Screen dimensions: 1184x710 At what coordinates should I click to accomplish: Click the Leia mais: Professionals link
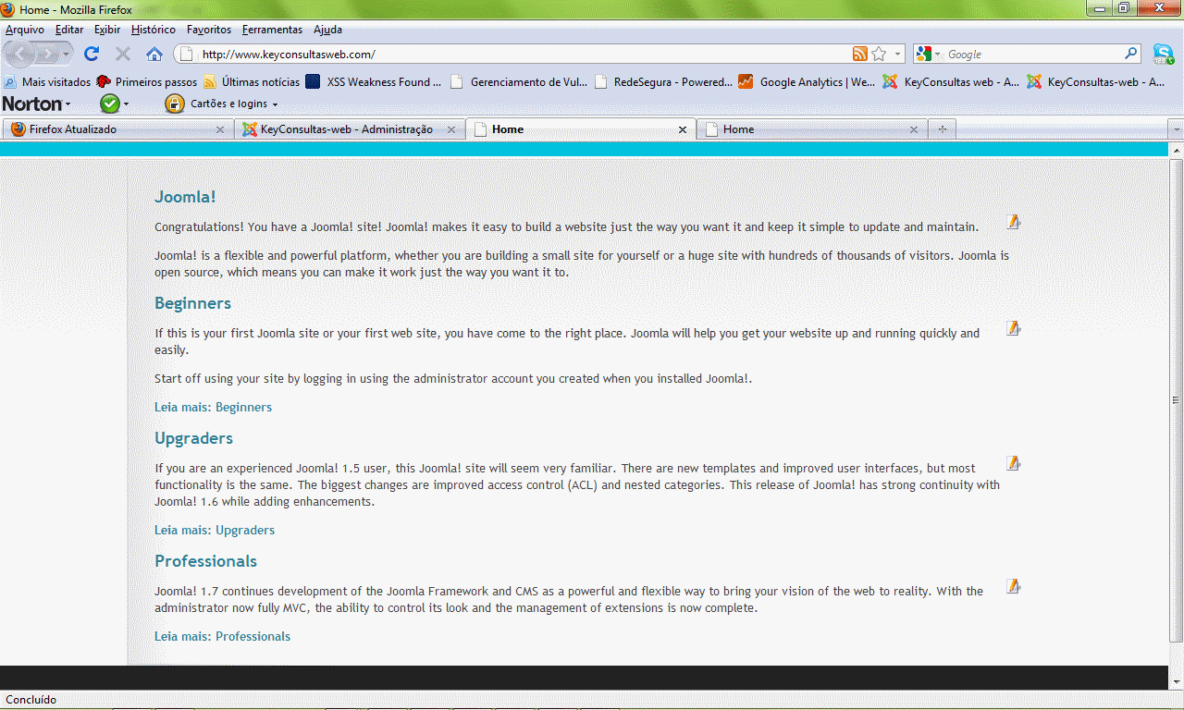[x=222, y=636]
